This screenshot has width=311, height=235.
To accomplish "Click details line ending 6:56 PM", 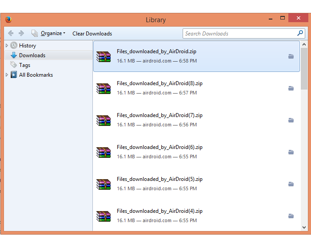I will (x=157, y=125).
